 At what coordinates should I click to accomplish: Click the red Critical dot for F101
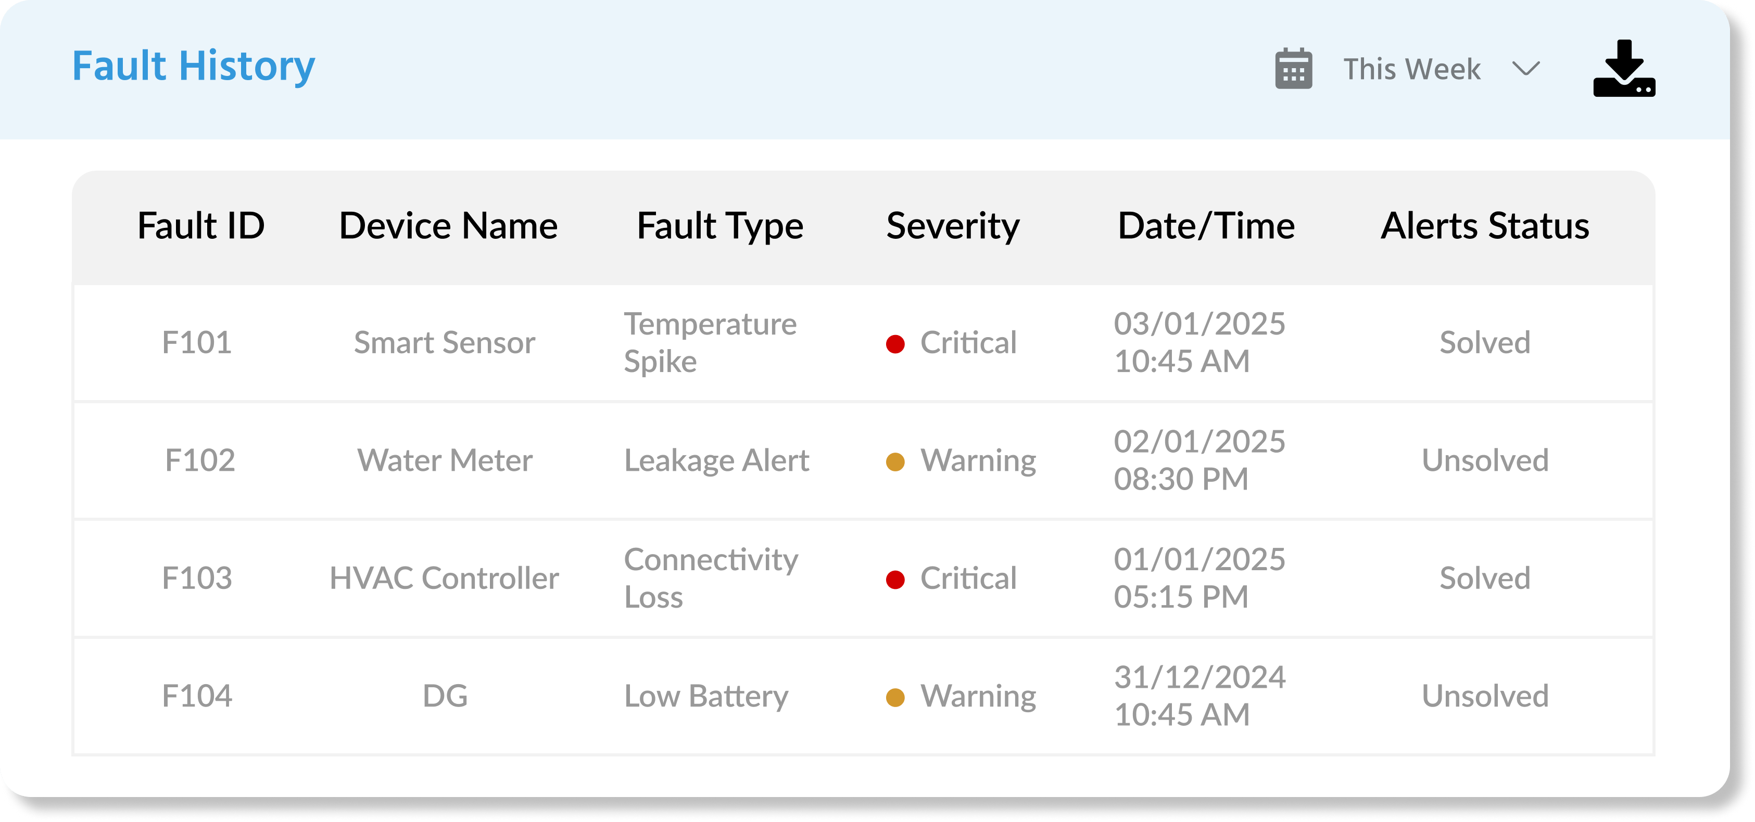[x=894, y=344]
